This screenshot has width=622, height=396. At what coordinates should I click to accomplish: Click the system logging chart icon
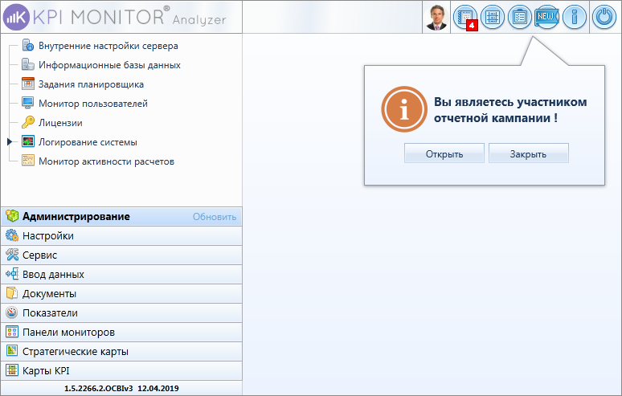[x=28, y=141]
